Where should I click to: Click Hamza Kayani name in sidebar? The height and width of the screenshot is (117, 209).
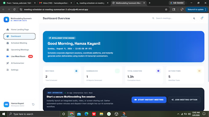[x=17, y=103]
